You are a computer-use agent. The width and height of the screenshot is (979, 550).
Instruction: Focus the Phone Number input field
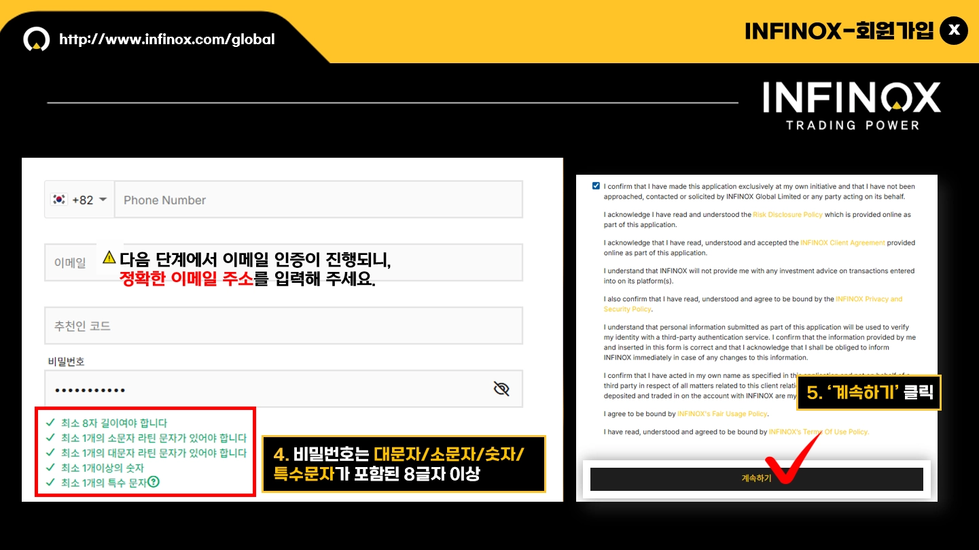[319, 200]
